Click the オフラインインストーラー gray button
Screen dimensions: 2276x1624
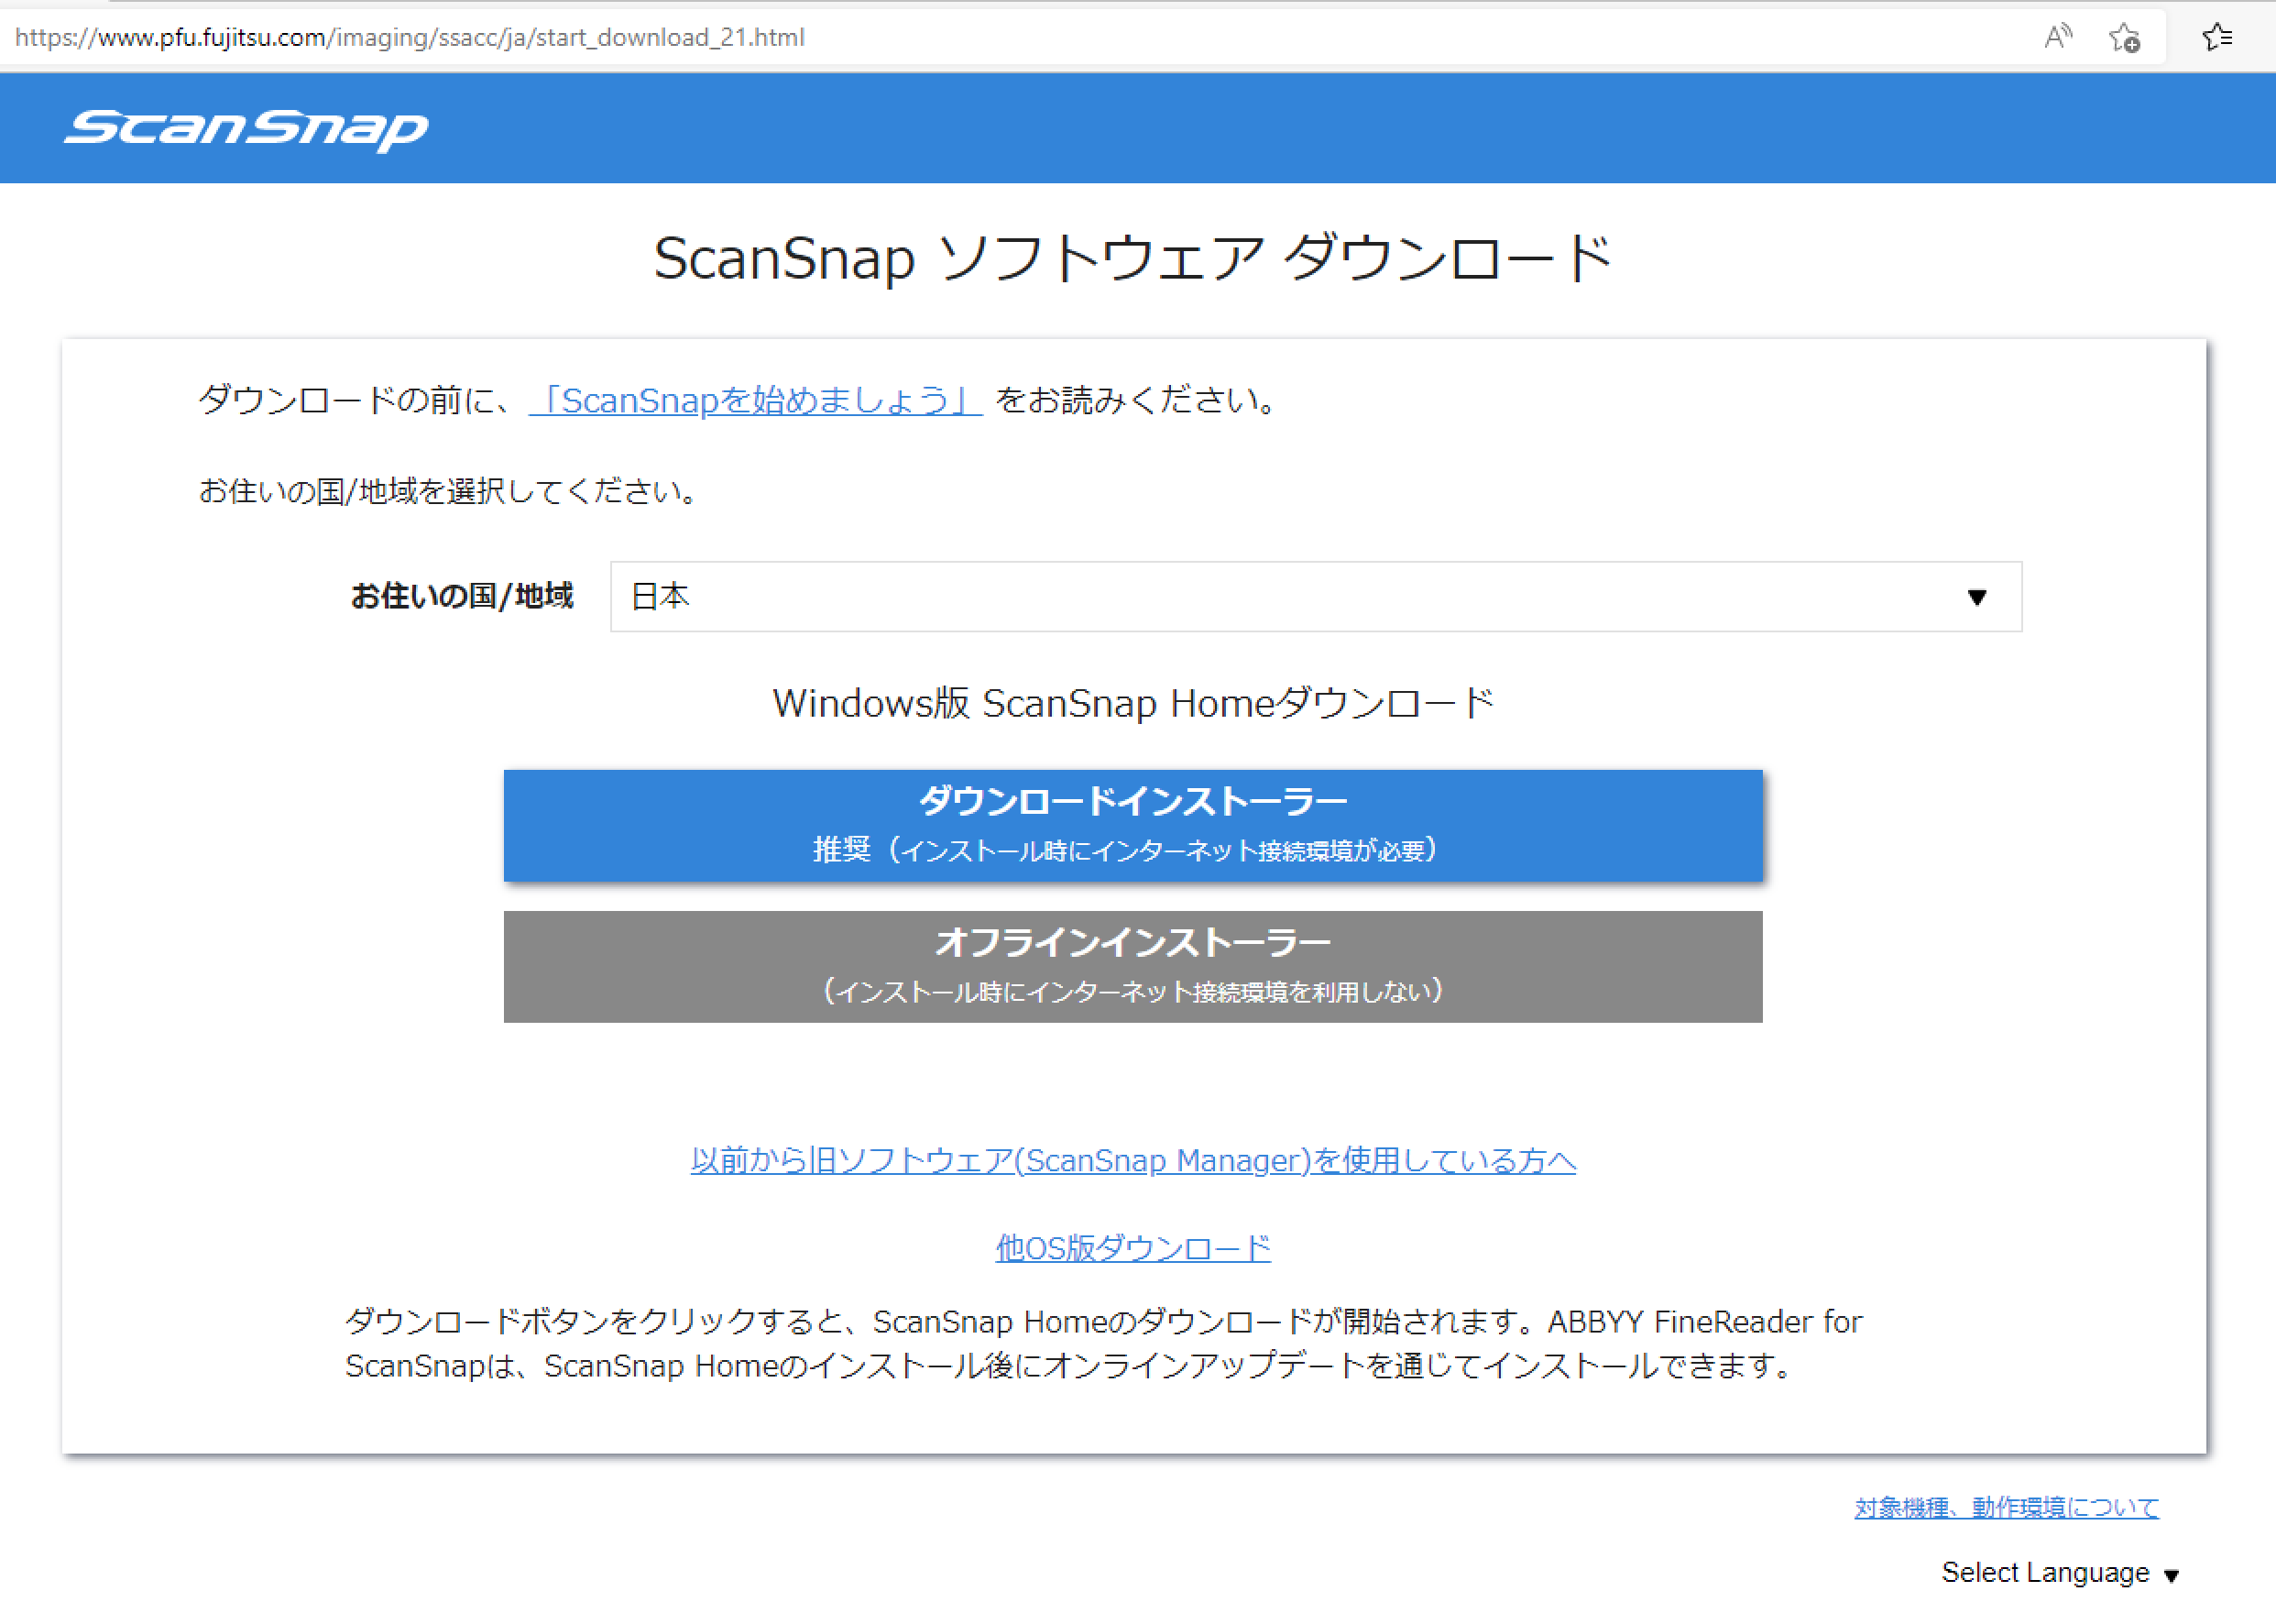(1133, 966)
